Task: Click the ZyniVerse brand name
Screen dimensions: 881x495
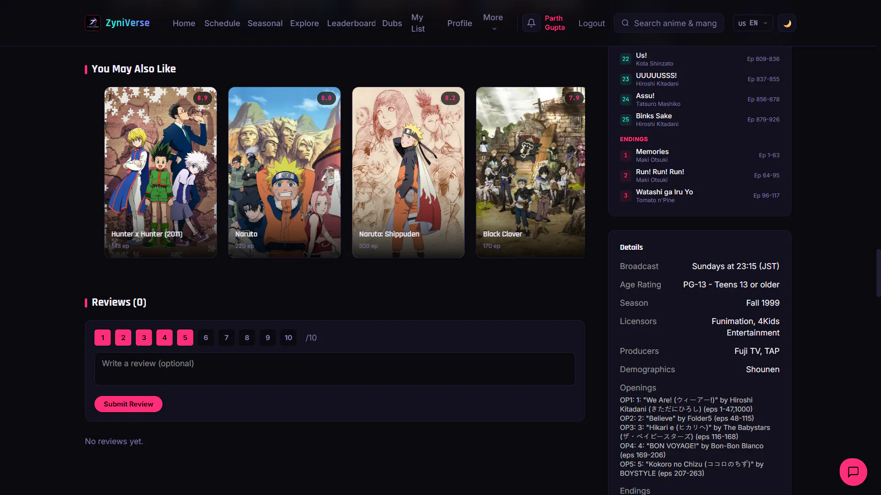Action: 128,23
